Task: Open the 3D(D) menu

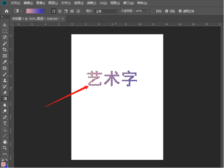Action: point(103,3)
